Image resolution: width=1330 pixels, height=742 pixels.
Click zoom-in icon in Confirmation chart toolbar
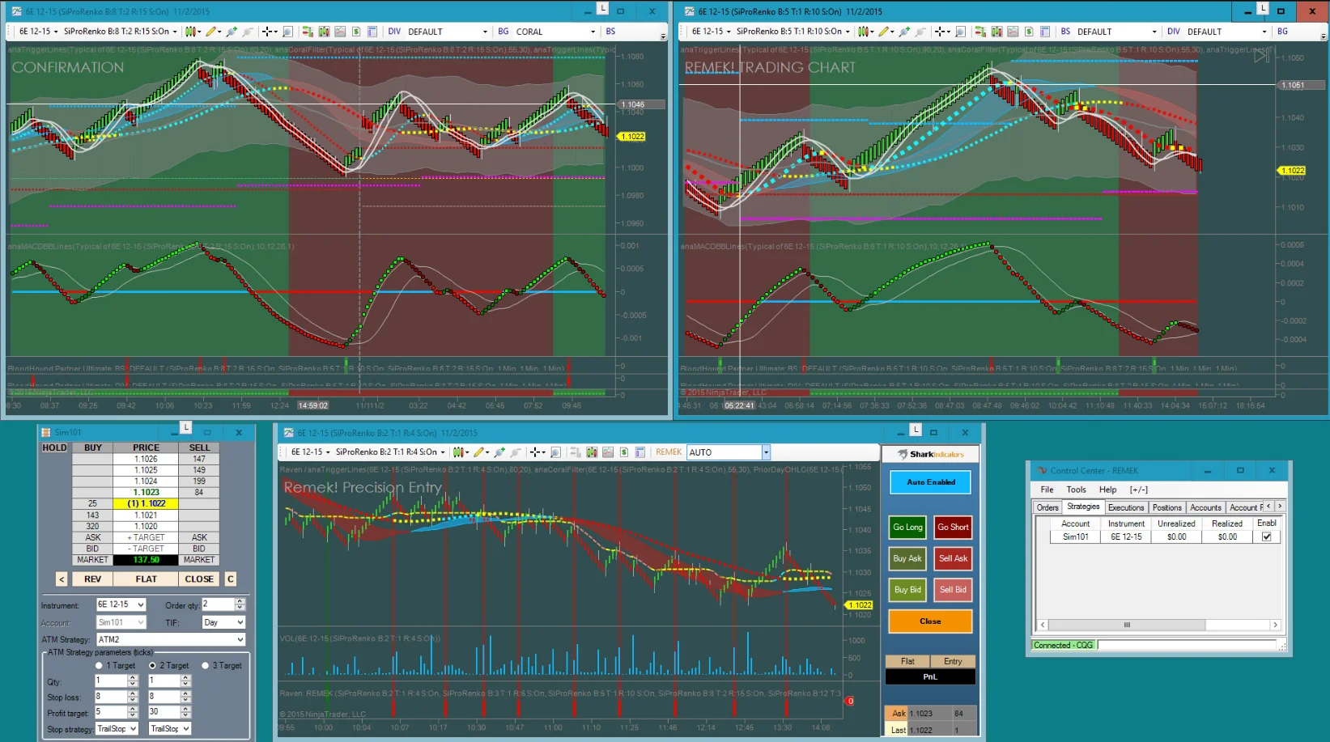click(x=232, y=32)
